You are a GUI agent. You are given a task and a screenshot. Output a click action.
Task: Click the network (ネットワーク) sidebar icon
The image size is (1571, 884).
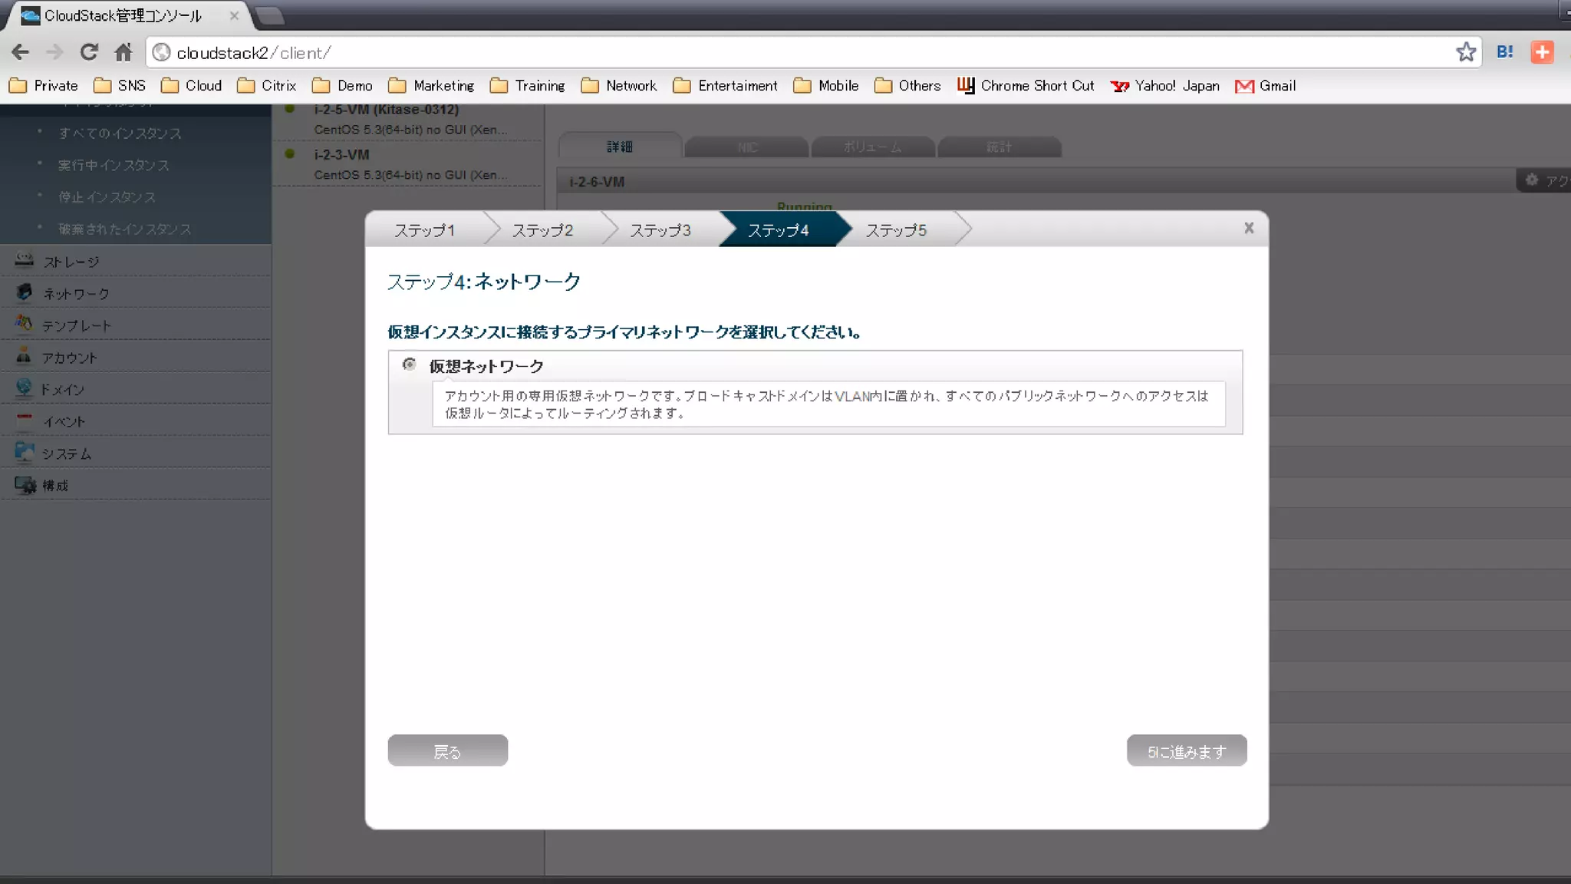point(25,292)
